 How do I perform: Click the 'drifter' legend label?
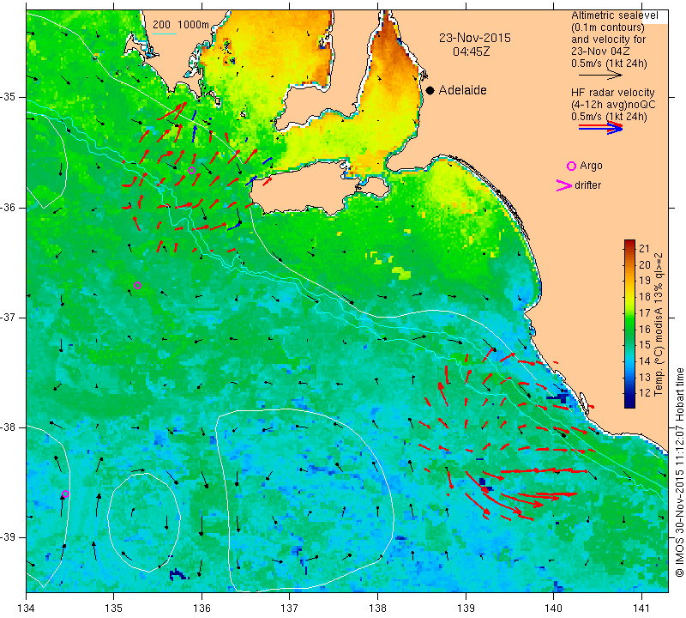coord(587,185)
